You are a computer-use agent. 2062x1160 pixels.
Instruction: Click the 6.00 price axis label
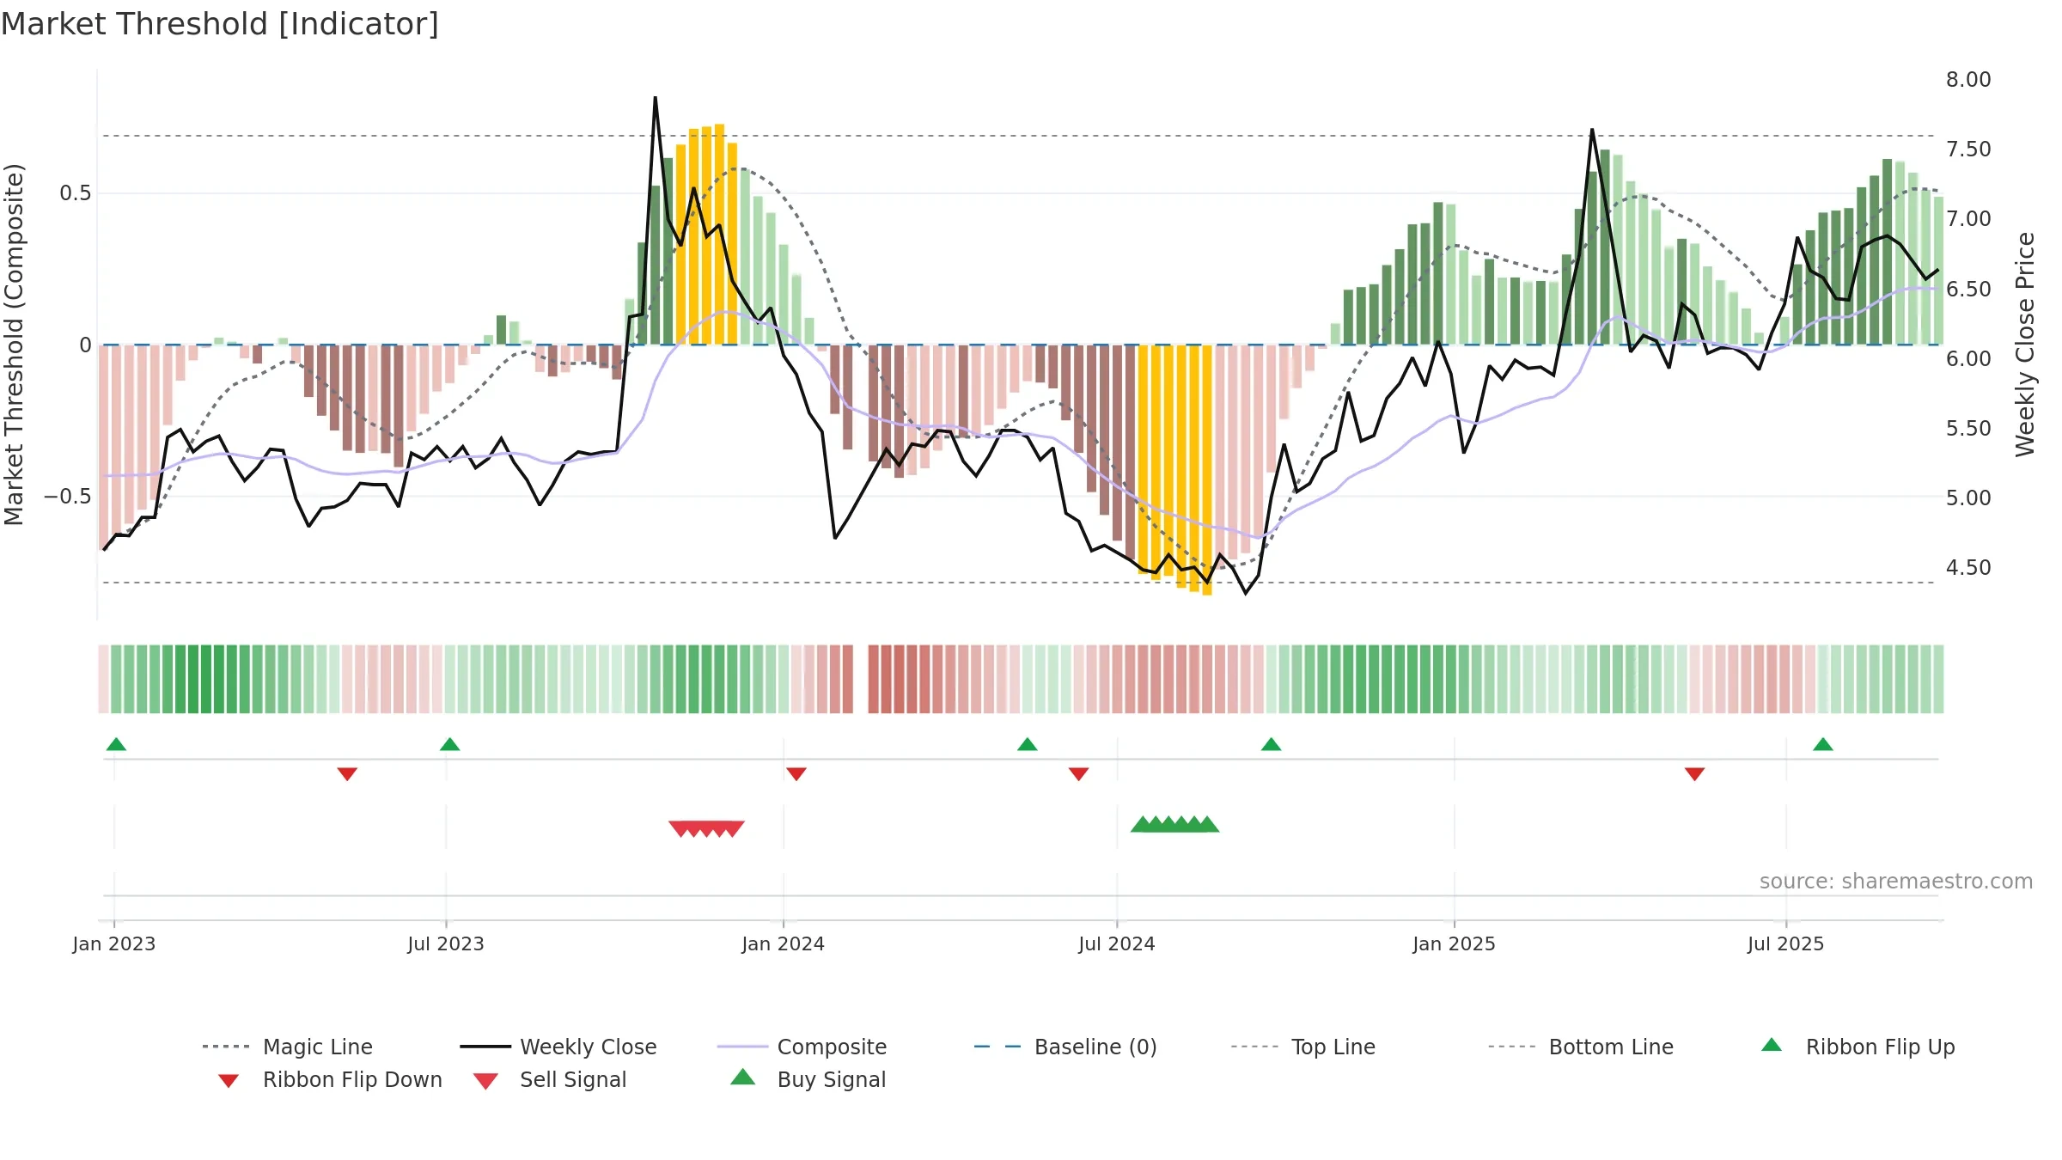point(1968,359)
